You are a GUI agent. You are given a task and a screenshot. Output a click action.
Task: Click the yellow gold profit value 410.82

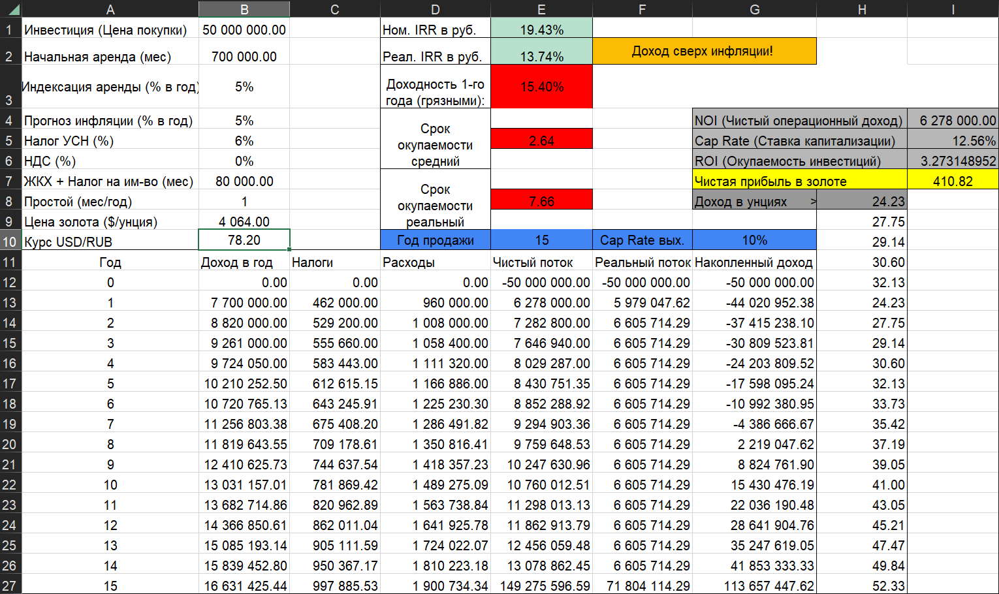coord(953,181)
